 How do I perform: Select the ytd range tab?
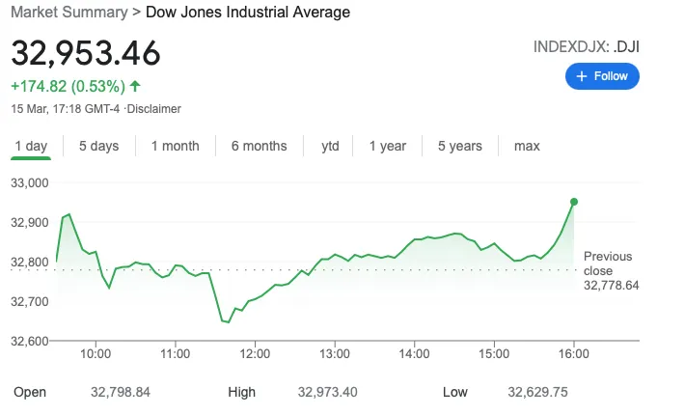coord(330,147)
